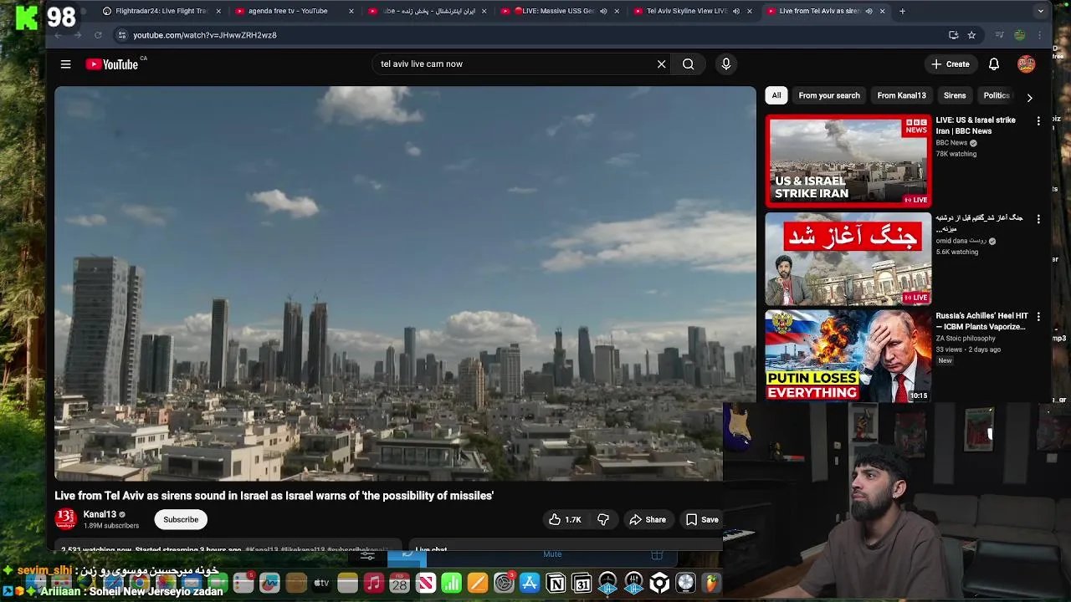Viewport: 1071px width, 602px height.
Task: Start voice search with the microphone
Action: coord(725,64)
